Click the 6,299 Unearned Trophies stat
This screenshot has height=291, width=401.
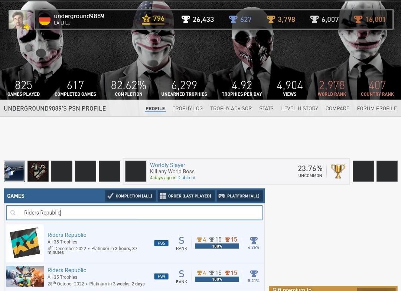[184, 88]
